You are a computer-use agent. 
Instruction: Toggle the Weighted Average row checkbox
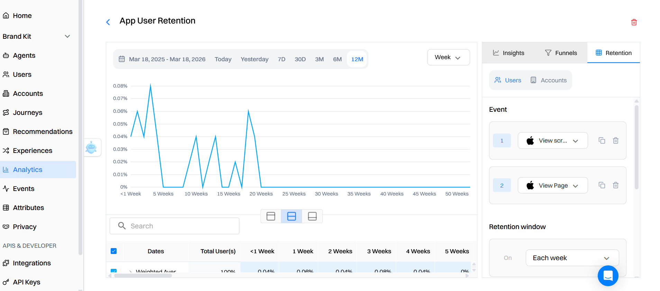(x=113, y=271)
